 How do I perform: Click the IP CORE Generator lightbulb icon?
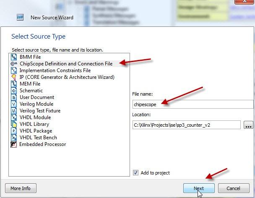(x=14, y=77)
